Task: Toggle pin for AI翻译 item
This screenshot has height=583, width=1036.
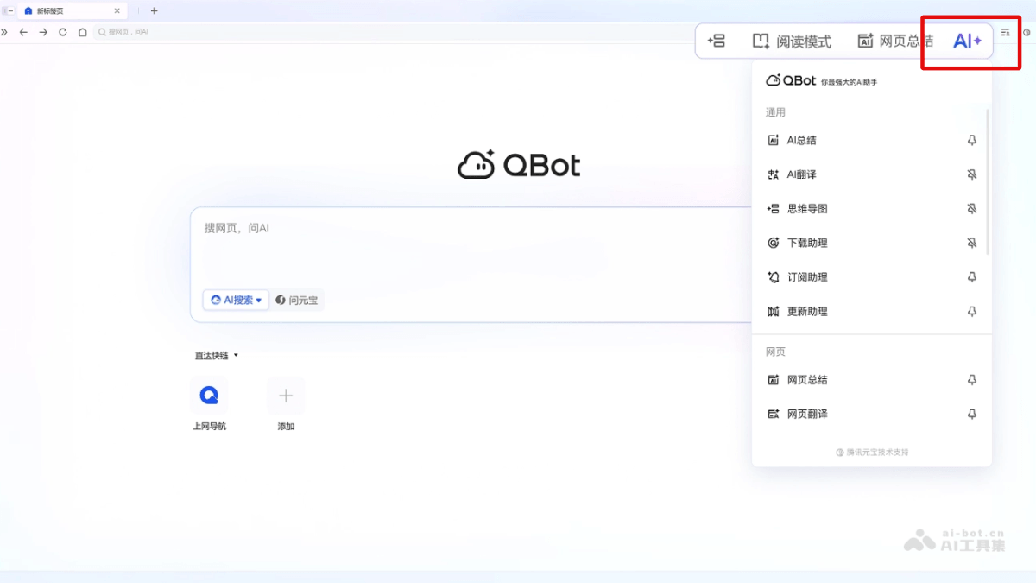Action: tap(972, 174)
